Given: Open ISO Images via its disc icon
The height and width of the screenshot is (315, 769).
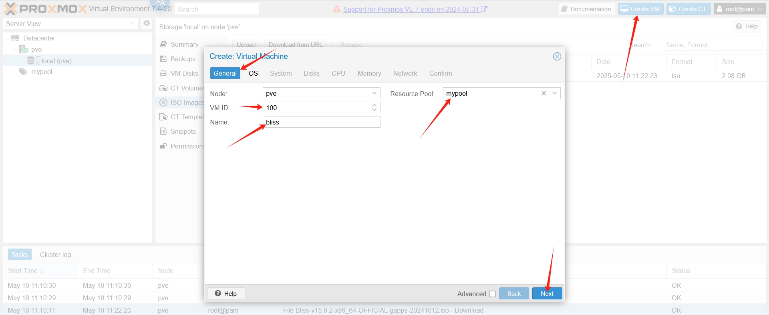Looking at the screenshot, I should click(x=163, y=102).
